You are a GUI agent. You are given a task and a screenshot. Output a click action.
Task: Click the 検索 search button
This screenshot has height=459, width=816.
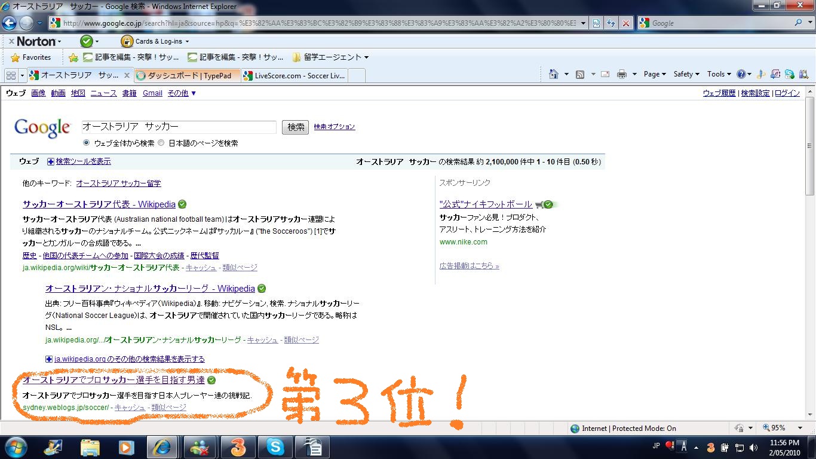(x=295, y=127)
